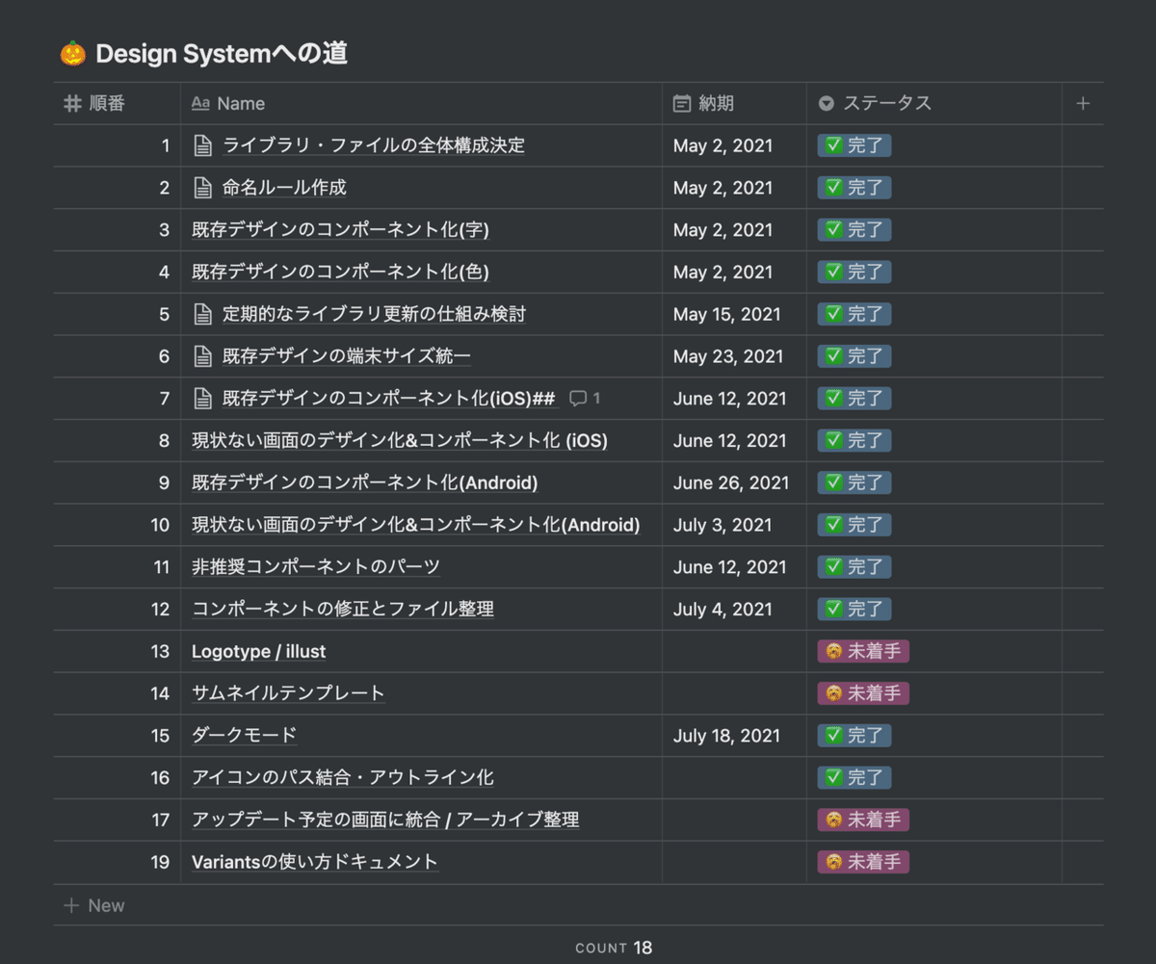1156x964 pixels.
Task: Open Variantsの使い方ドキュメント row
Action: pyautogui.click(x=315, y=862)
